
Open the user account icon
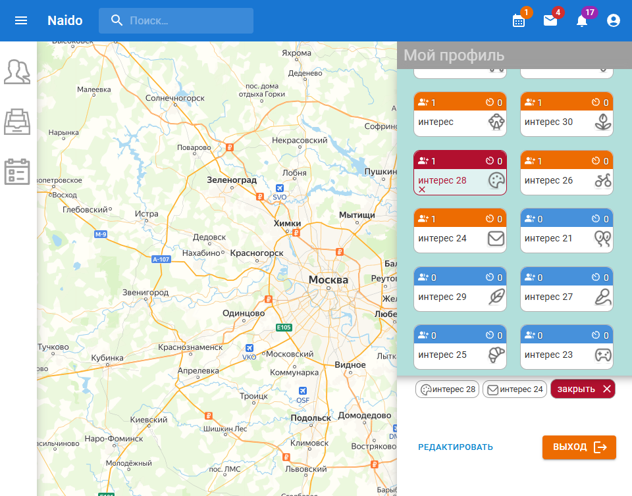(614, 20)
